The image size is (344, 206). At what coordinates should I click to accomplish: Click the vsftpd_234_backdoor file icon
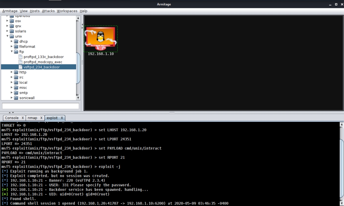pos(20,67)
